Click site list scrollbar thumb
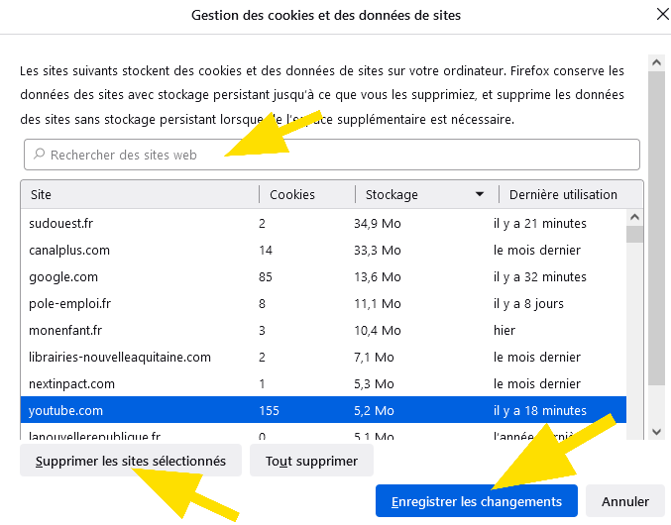The width and height of the screenshot is (671, 525). 634,235
